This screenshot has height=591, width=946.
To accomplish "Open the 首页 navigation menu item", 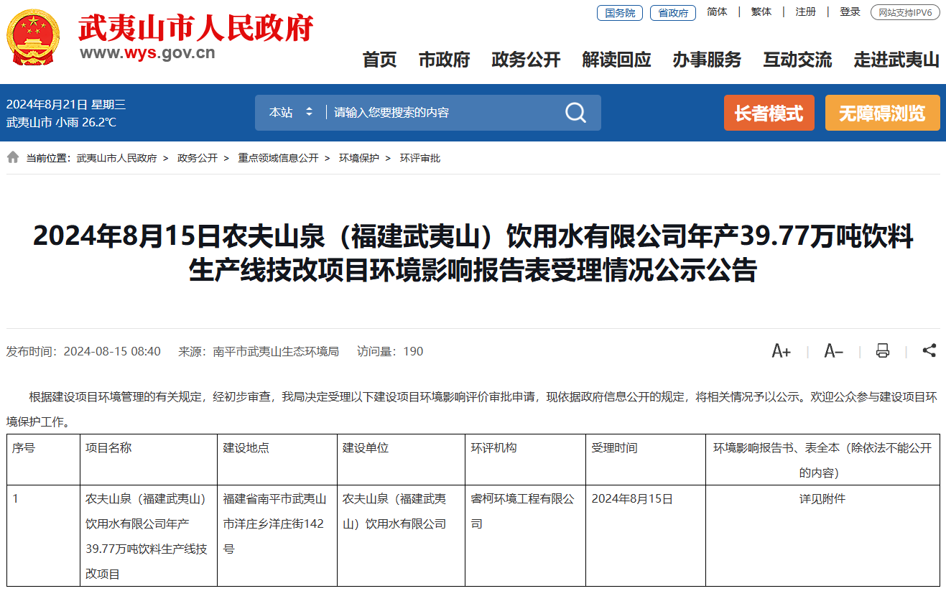I will point(379,60).
